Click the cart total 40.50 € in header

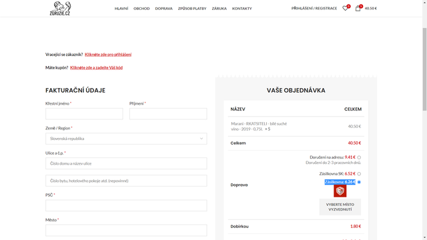(x=371, y=9)
